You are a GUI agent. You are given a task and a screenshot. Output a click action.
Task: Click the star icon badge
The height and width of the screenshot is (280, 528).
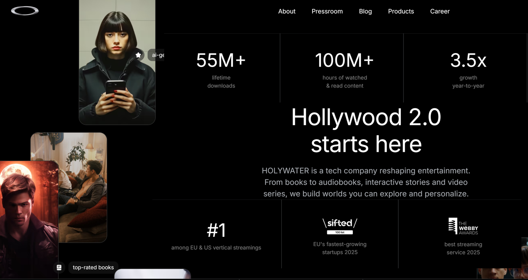tap(138, 55)
